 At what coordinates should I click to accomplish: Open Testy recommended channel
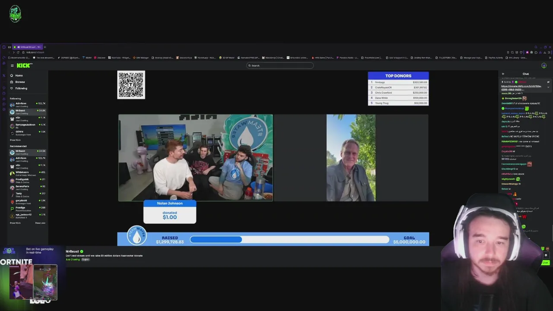pyautogui.click(x=28, y=194)
